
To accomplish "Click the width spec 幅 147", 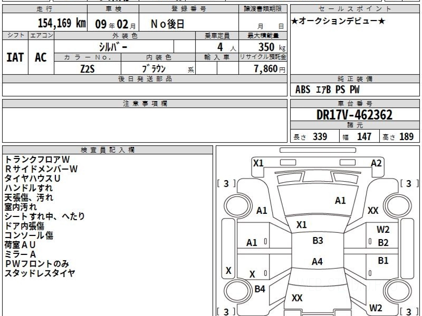I will tap(357, 137).
